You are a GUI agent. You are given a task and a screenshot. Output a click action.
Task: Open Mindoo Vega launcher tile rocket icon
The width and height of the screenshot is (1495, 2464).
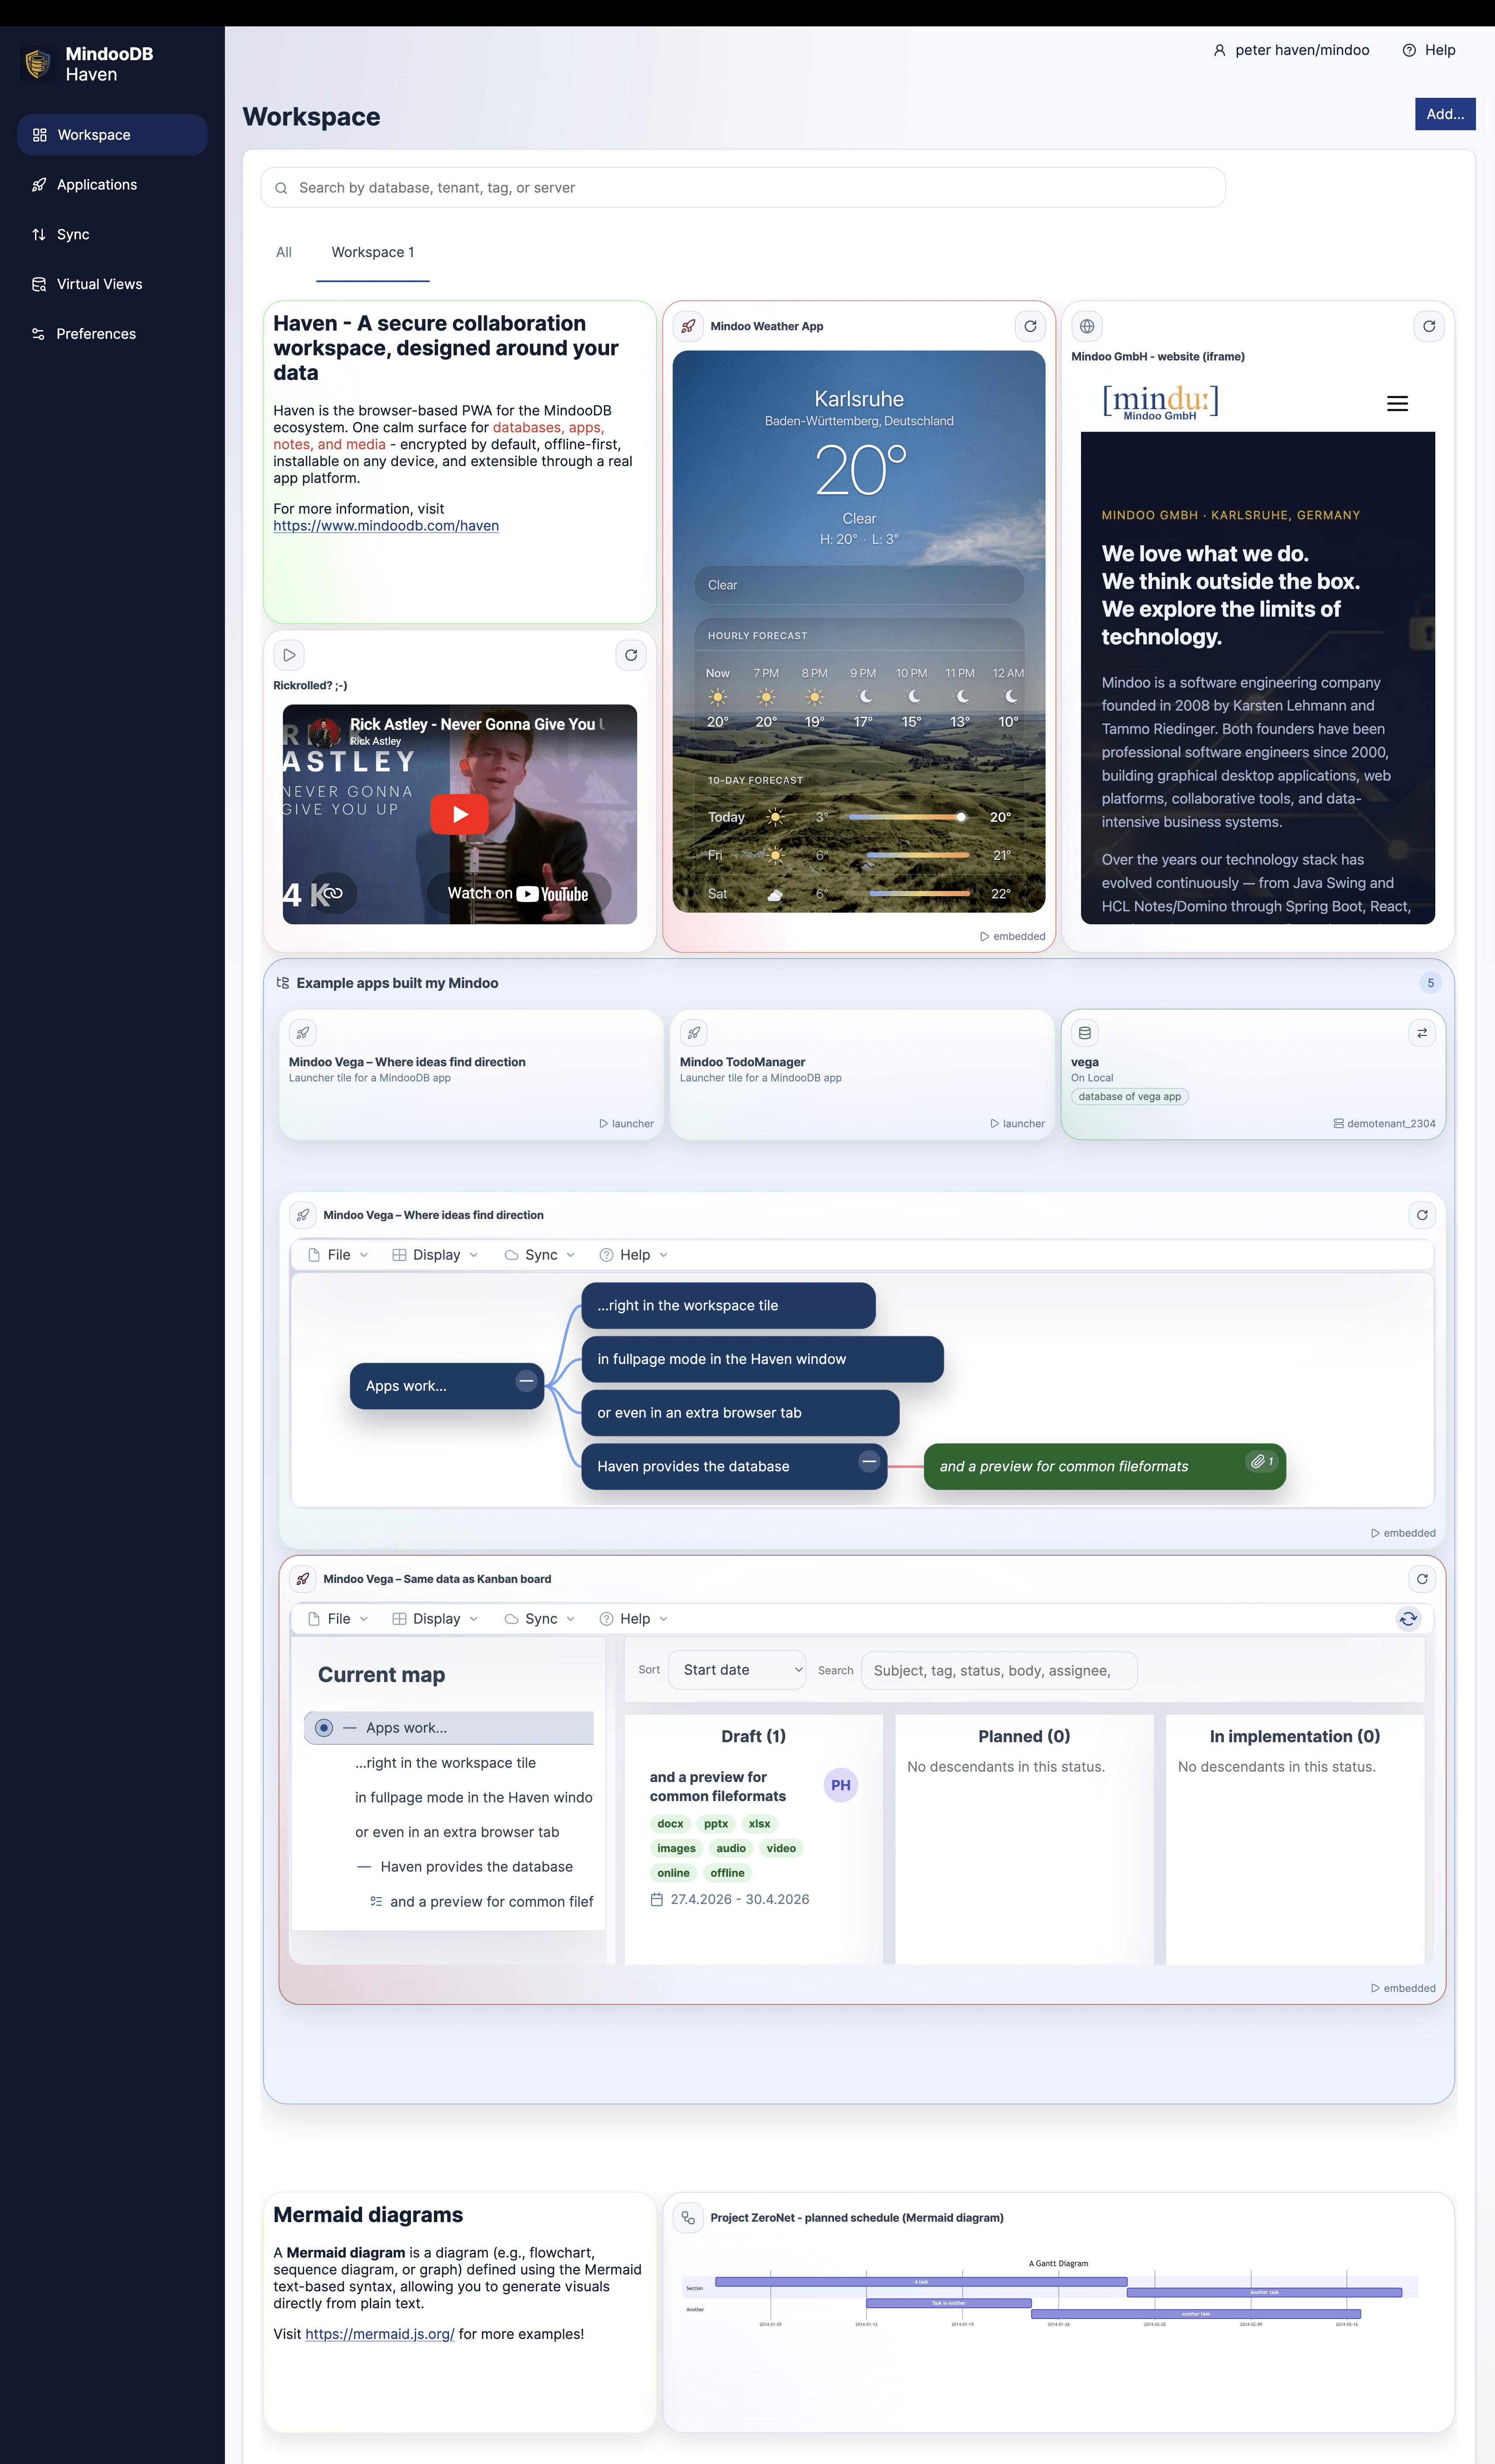pyautogui.click(x=303, y=1033)
